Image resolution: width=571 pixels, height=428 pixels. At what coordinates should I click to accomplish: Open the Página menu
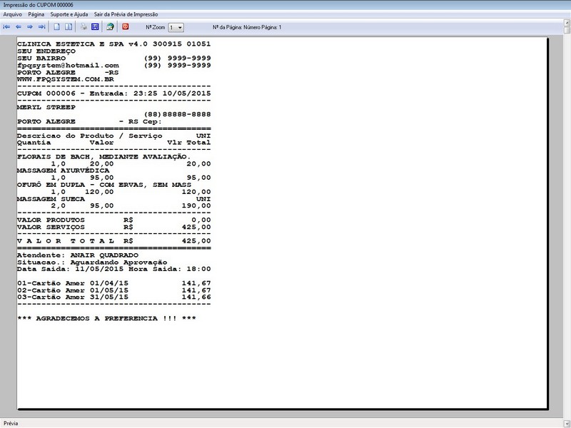(36, 14)
